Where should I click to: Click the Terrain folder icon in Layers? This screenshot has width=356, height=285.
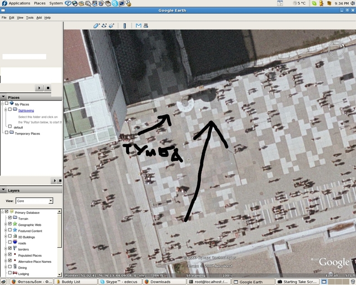[15, 218]
